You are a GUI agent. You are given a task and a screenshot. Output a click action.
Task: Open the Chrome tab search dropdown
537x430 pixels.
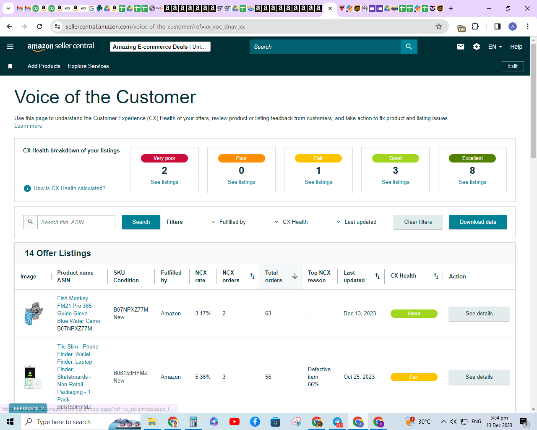pos(8,8)
